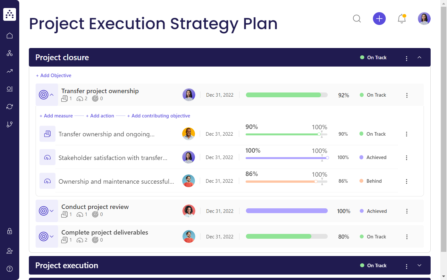Image resolution: width=447 pixels, height=280 pixels.
Task: Collapse the Transfer project ownership objective
Action: (x=52, y=95)
